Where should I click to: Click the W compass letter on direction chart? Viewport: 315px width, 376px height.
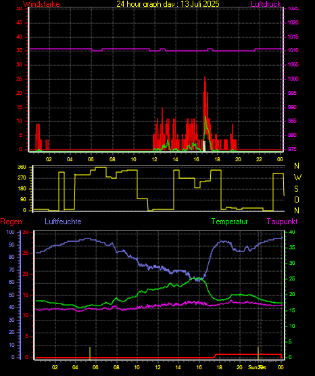coord(297,177)
